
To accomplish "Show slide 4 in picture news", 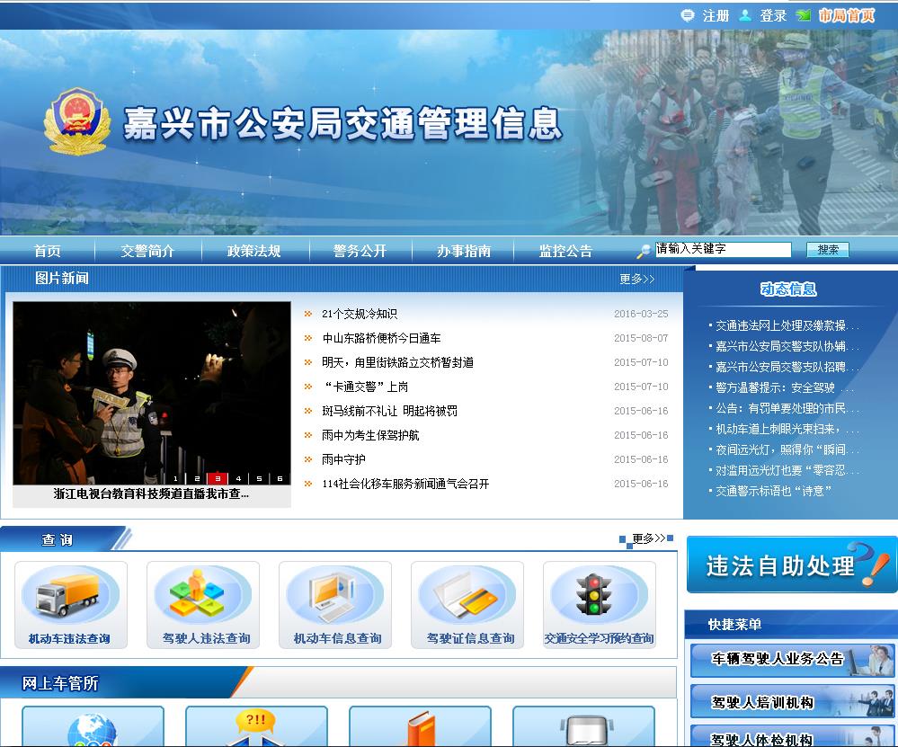I will click(238, 478).
